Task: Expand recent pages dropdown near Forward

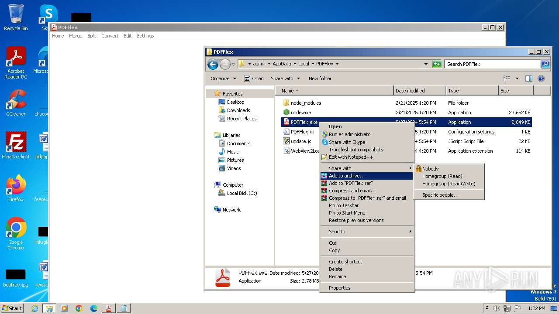Action: coord(234,64)
